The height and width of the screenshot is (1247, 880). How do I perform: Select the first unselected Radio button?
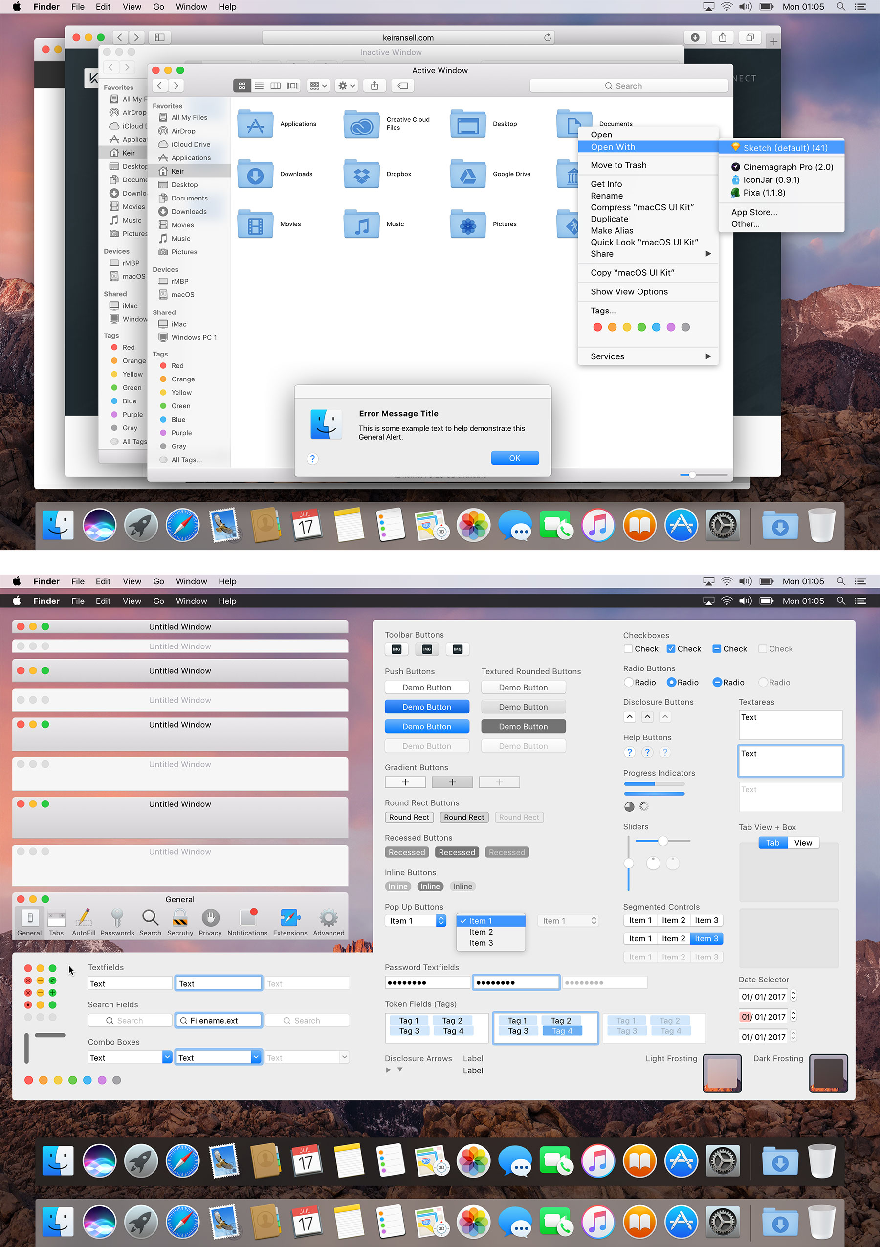tap(629, 682)
